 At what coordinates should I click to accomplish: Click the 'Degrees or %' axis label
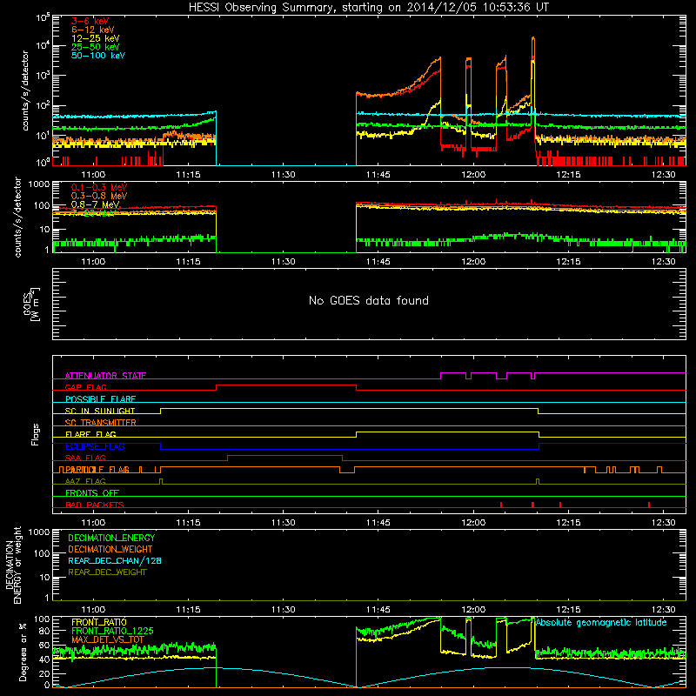pos(23,652)
